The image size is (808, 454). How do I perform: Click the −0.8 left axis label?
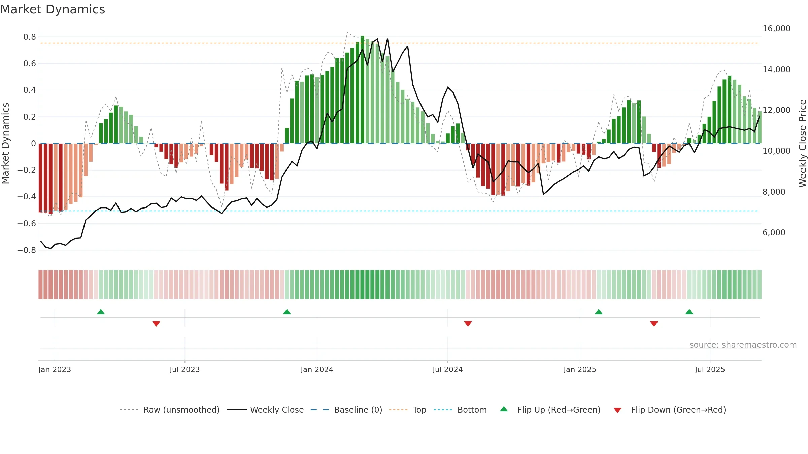[27, 250]
